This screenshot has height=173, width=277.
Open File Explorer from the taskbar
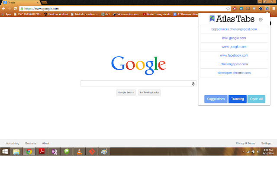point(16,151)
